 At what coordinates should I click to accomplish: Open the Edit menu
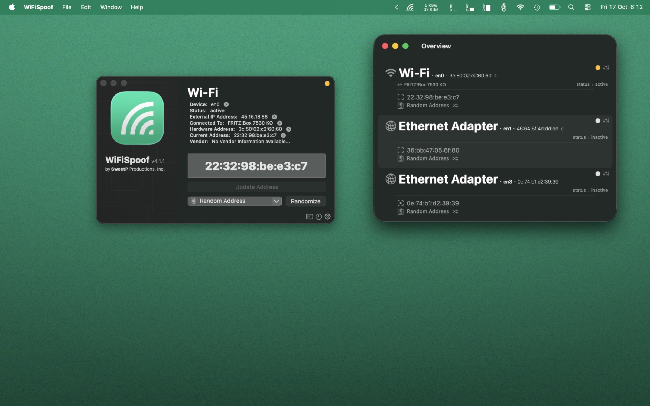coord(86,7)
